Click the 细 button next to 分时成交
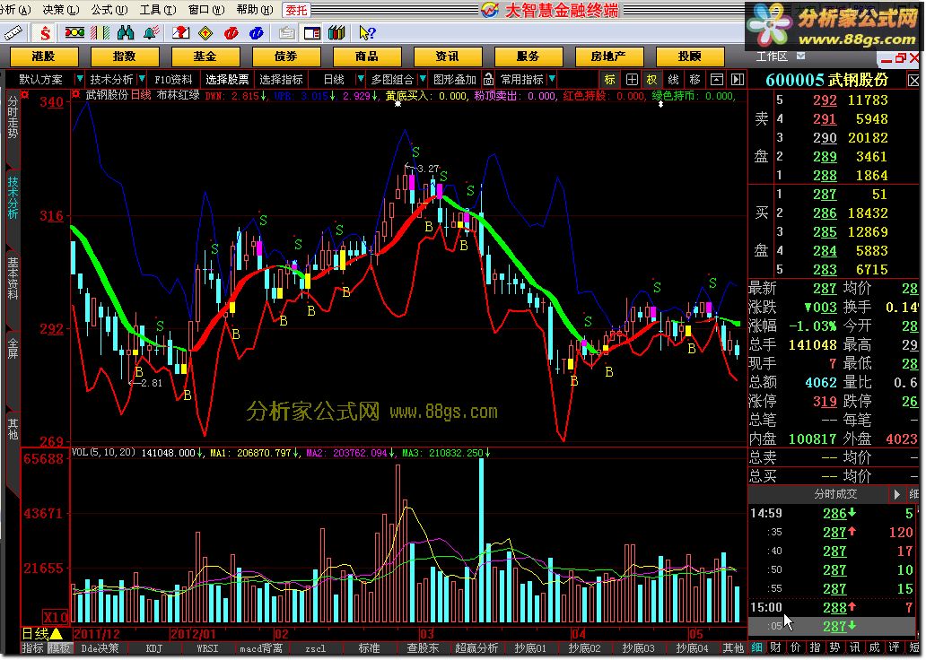The image size is (926, 660). coord(914,493)
